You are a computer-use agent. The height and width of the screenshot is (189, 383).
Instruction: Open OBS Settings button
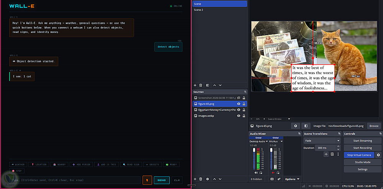pyautogui.click(x=362, y=169)
